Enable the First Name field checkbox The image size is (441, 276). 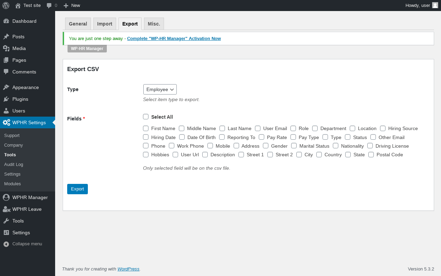click(x=146, y=128)
